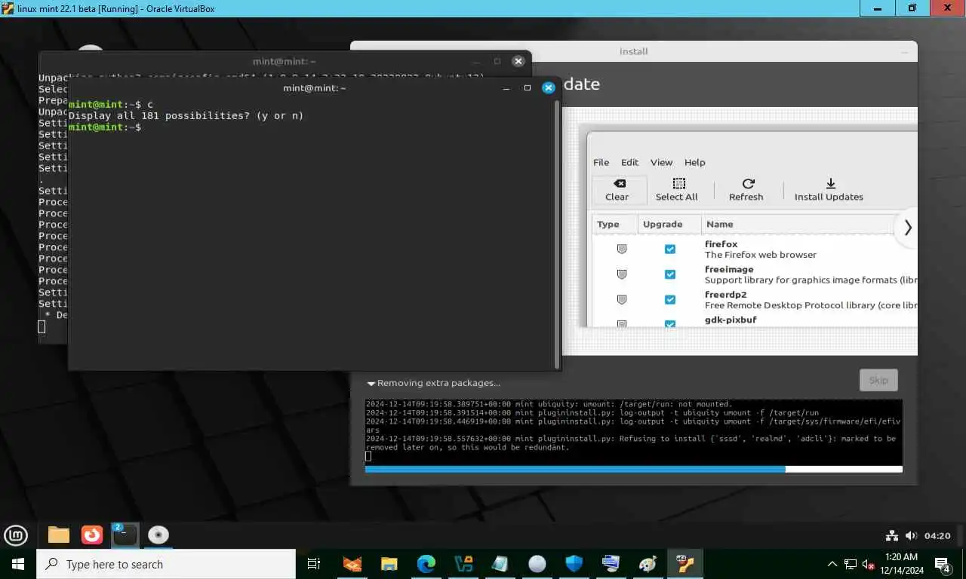Screen dimensions: 966x579
Task: Open Windows clock showing 1:20 AM
Action: pos(903,564)
